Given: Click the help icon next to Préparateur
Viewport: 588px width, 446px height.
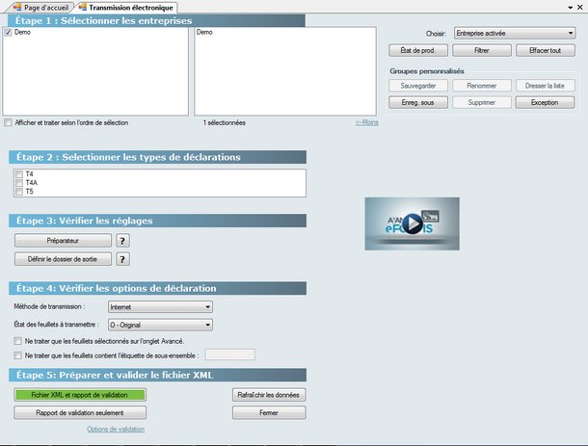Looking at the screenshot, I should tap(122, 241).
